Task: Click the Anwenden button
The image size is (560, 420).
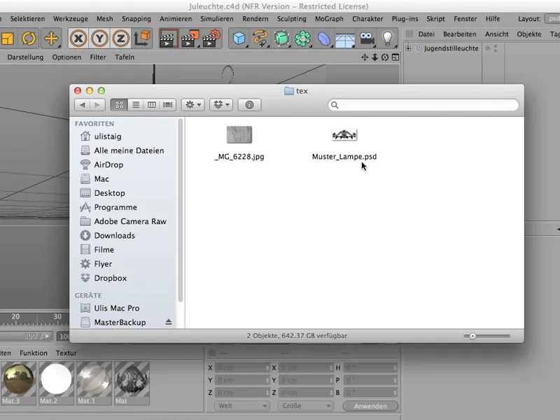Action: tap(370, 406)
